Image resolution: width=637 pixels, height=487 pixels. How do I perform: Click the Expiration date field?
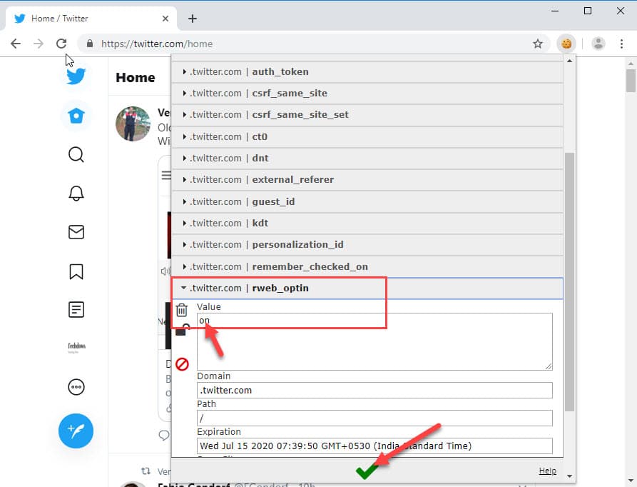[374, 446]
